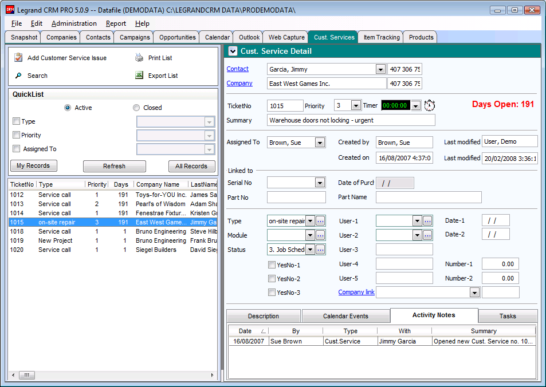Open the Company link dropdown
546x387 pixels.
tap(474, 293)
